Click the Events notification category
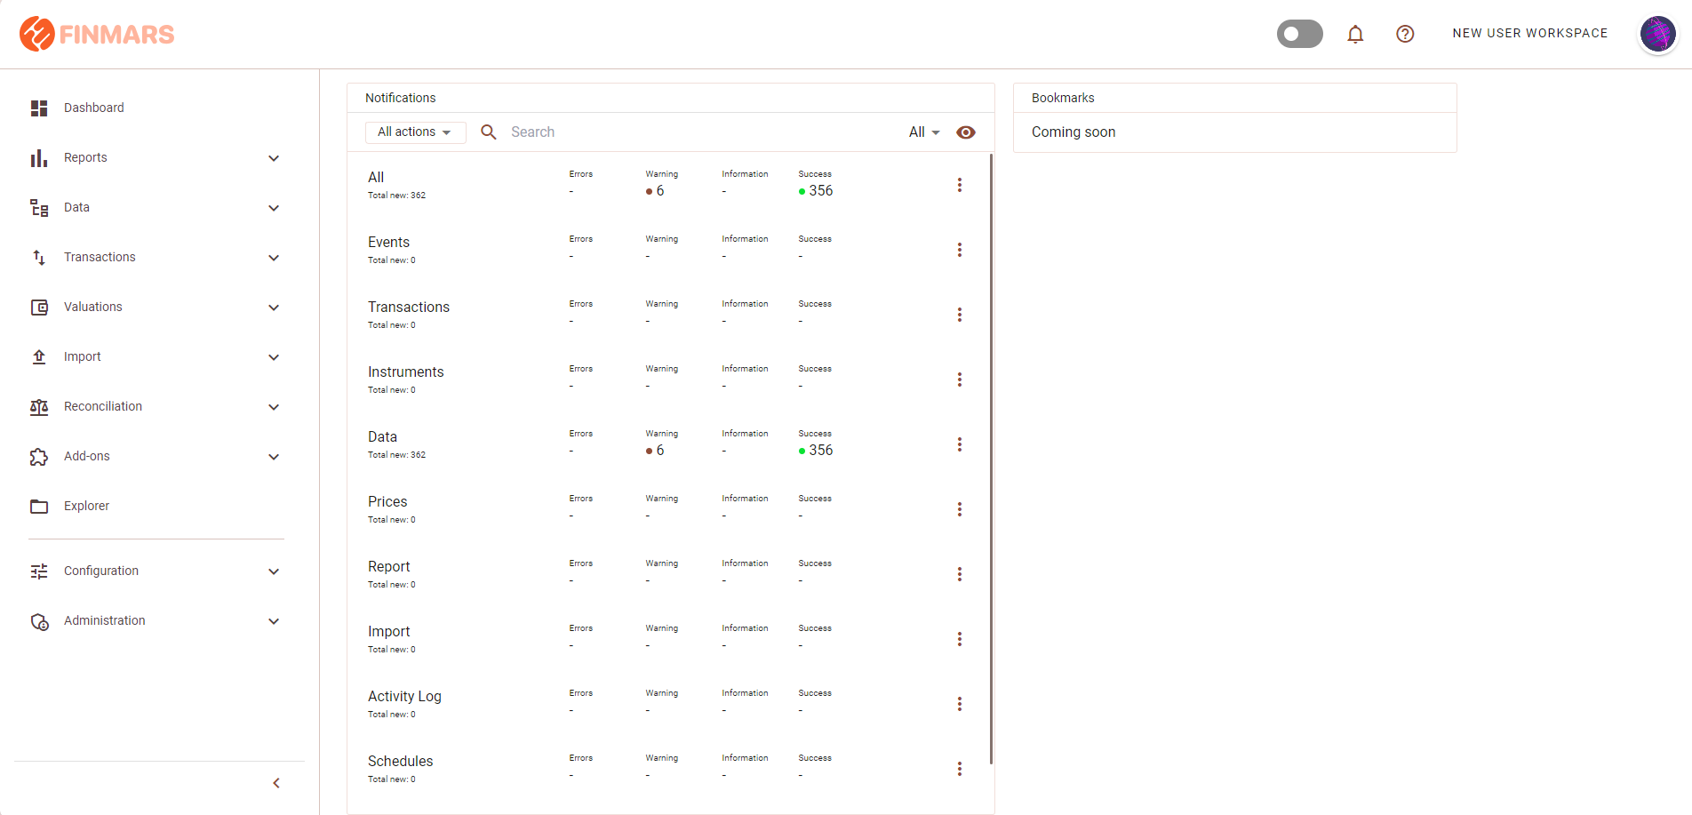The image size is (1692, 815). [388, 242]
